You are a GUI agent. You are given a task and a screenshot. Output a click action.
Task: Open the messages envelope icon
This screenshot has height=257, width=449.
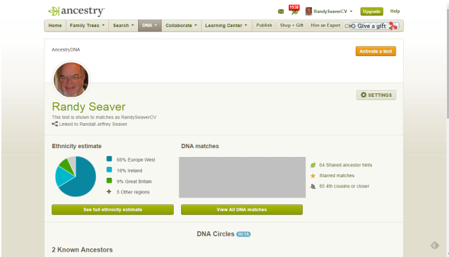[x=281, y=11]
